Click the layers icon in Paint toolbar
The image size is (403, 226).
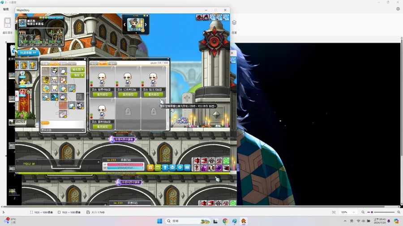point(234,22)
